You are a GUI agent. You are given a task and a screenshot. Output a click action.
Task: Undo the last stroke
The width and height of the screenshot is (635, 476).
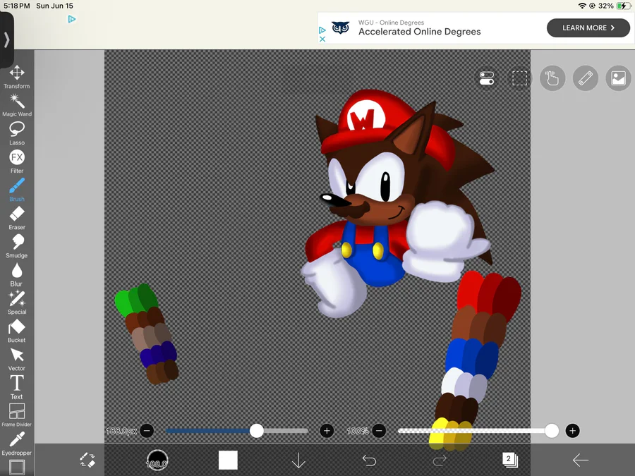pyautogui.click(x=369, y=460)
